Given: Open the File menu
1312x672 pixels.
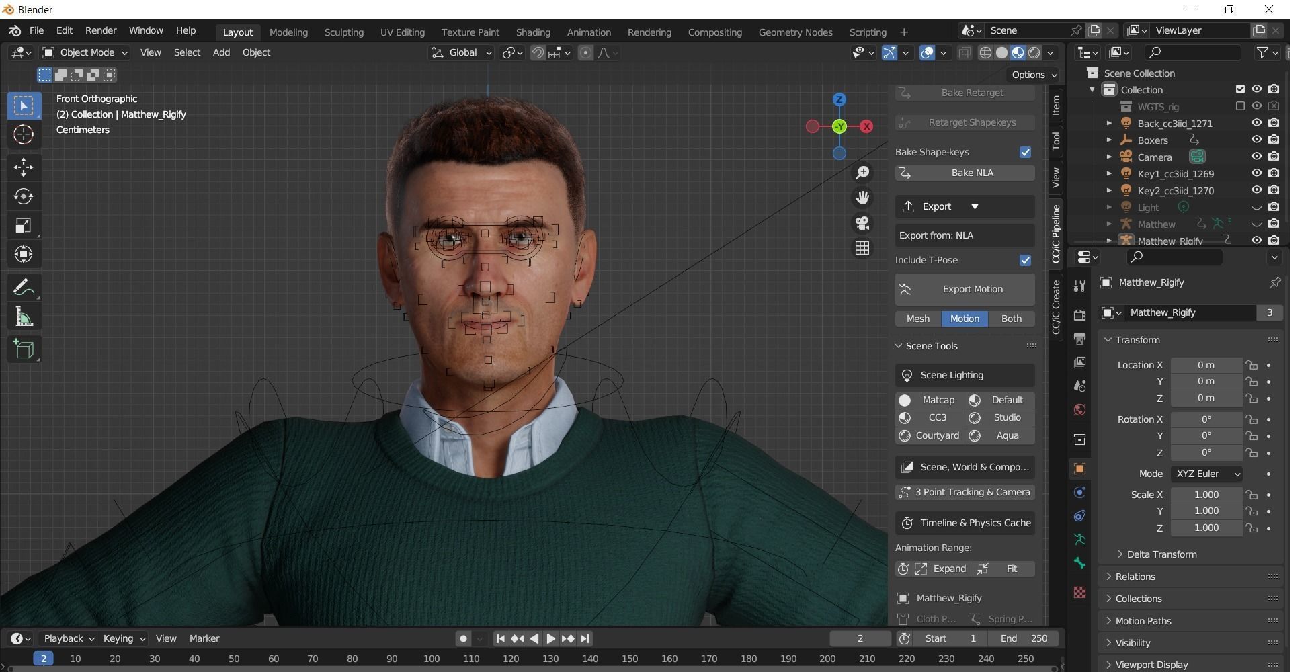Looking at the screenshot, I should (x=37, y=31).
